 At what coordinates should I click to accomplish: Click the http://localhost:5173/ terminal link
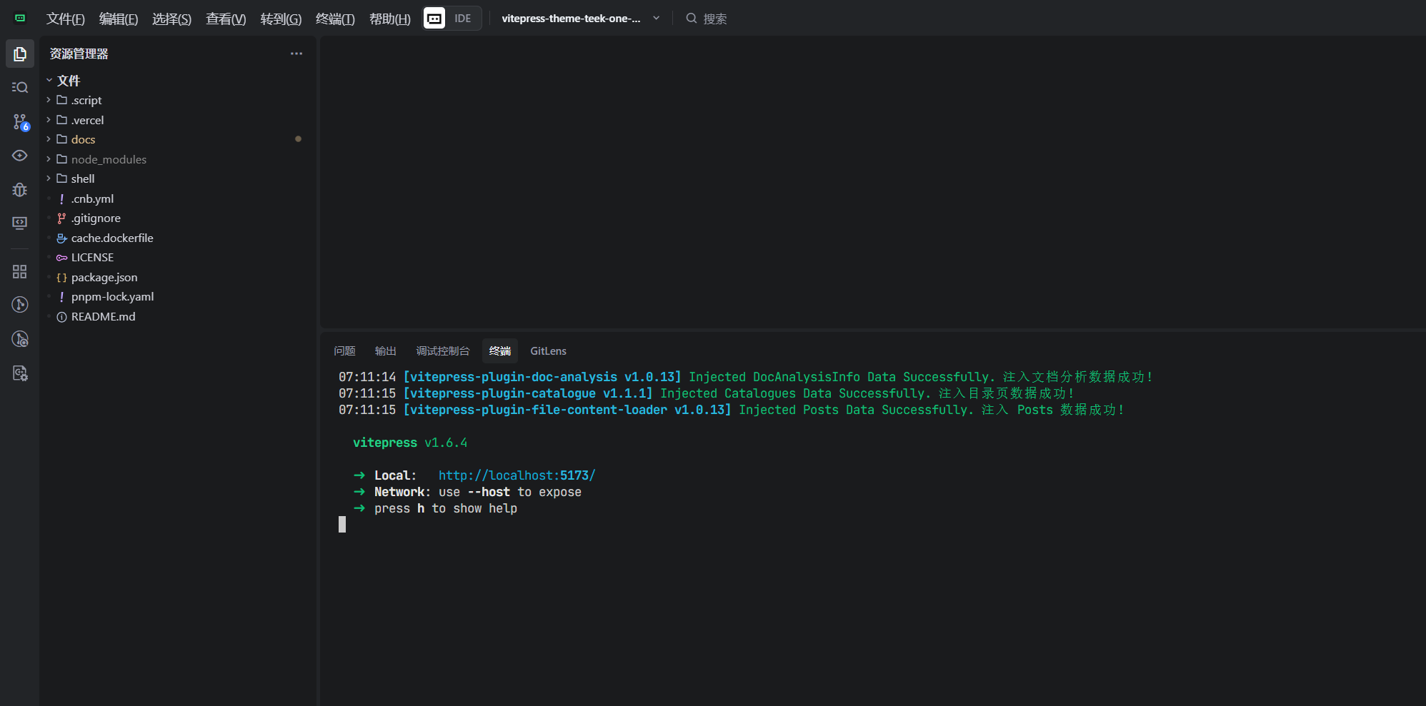pos(517,475)
